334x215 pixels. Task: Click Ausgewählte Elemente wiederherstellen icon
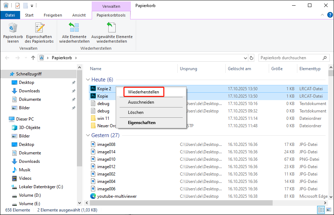click(x=111, y=28)
